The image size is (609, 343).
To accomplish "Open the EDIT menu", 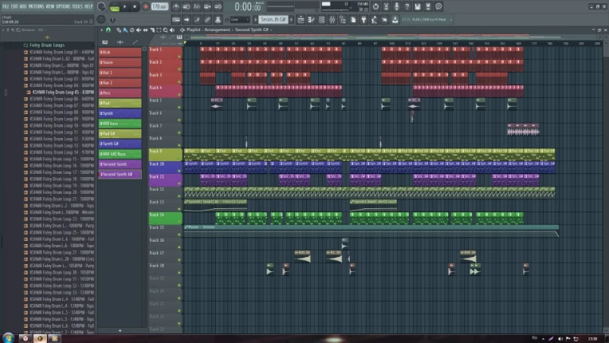I will [14, 6].
